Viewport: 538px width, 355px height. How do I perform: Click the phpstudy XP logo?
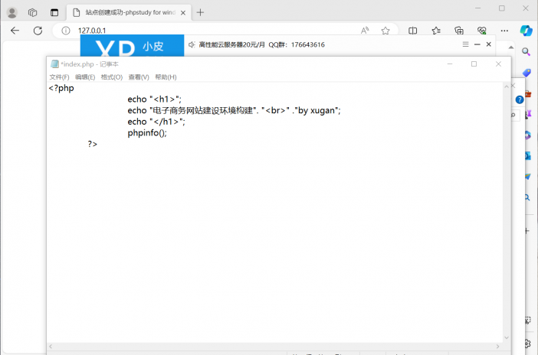(132, 46)
